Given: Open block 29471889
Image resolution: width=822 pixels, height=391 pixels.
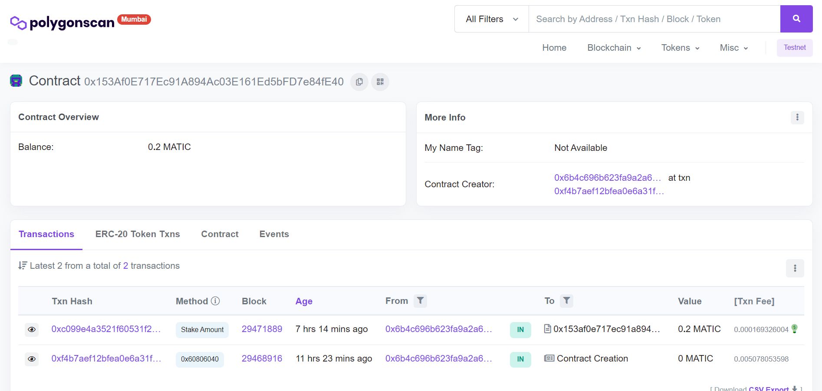Looking at the screenshot, I should tap(262, 329).
